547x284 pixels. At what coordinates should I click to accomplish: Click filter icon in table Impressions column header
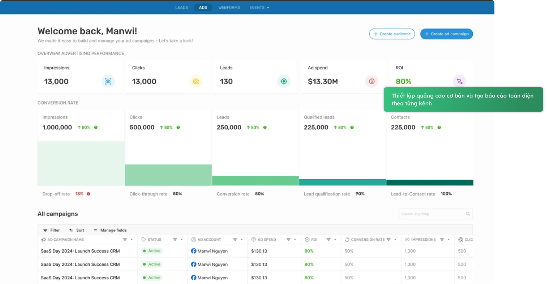coord(442,240)
